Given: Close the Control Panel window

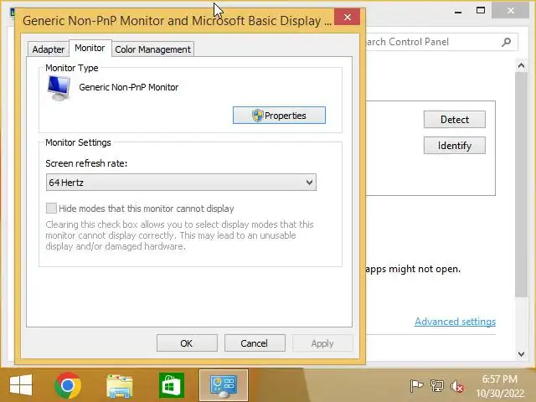Looking at the screenshot, I should click(x=511, y=11).
